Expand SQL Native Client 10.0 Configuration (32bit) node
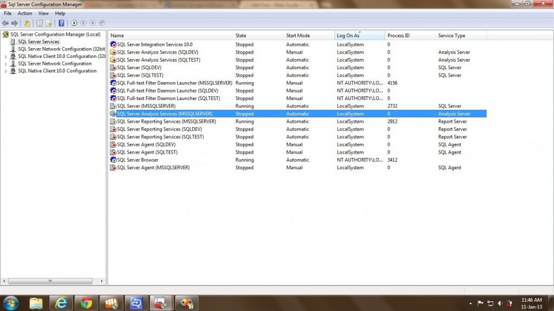Screen dimensions: 554x311 pos(6,56)
